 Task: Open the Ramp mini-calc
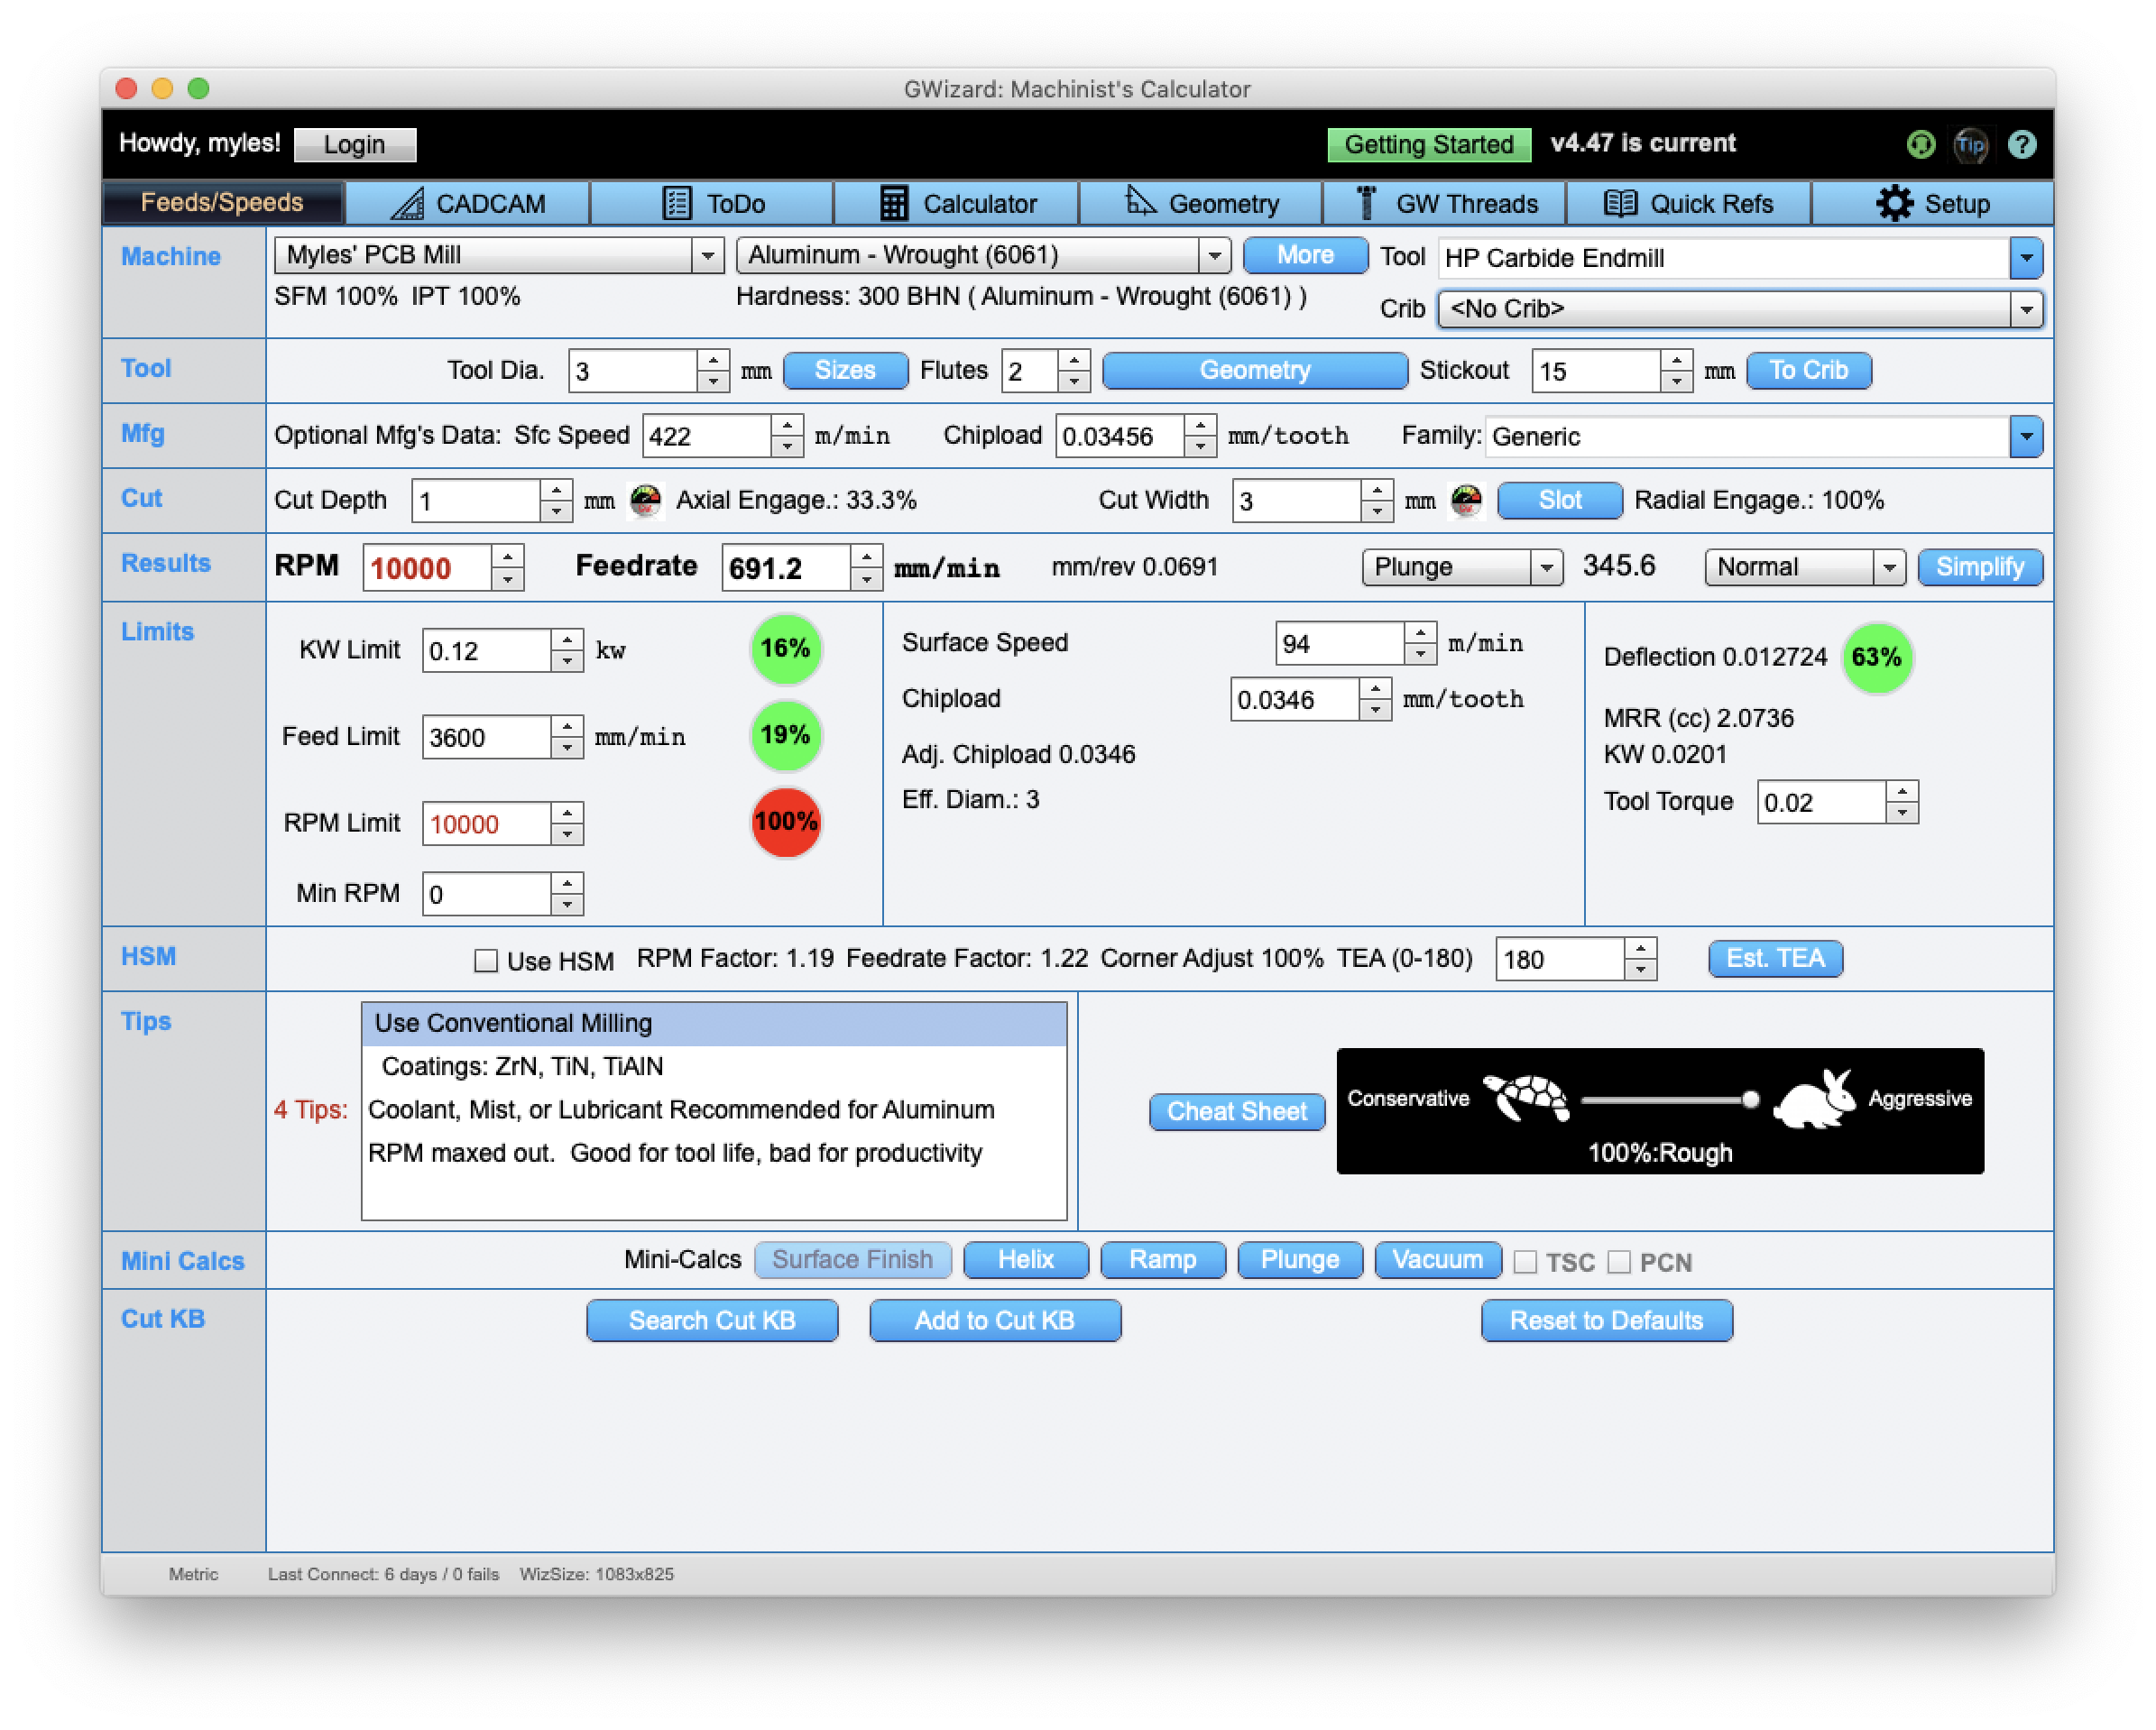[x=1163, y=1259]
